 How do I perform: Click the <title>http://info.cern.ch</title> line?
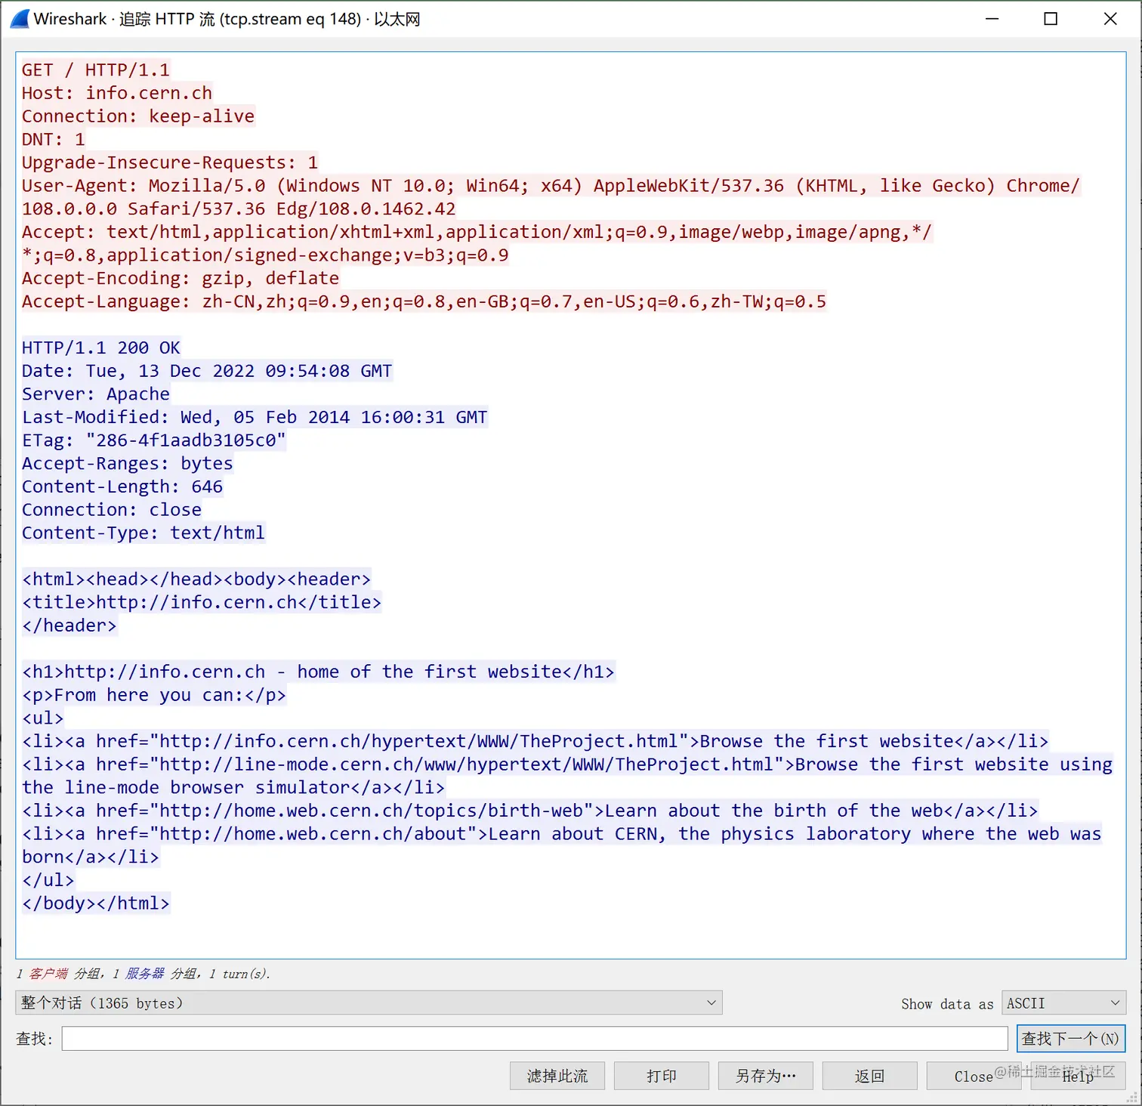pyautogui.click(x=202, y=602)
